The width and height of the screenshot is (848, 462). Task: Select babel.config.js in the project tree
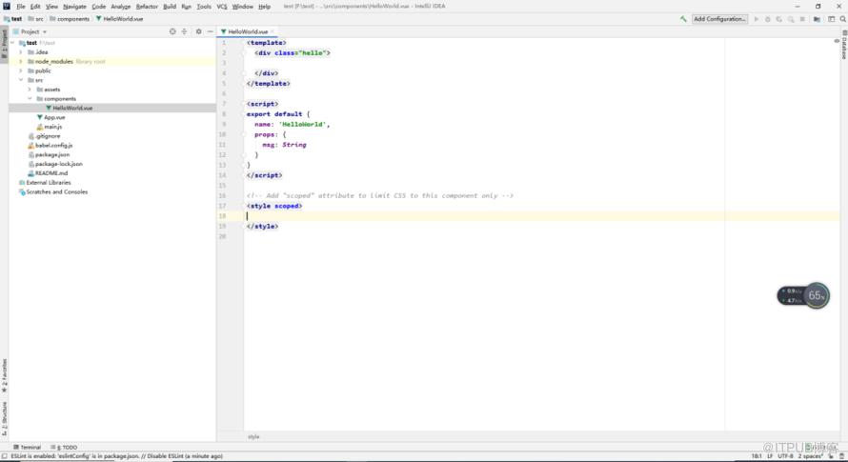pyautogui.click(x=53, y=146)
